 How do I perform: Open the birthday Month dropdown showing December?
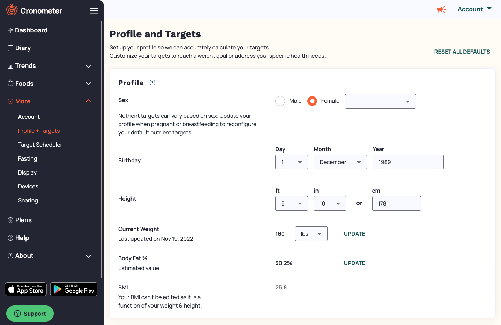point(340,162)
